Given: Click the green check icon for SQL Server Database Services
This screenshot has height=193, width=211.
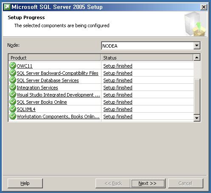Looking at the screenshot, I should coord(13,80).
